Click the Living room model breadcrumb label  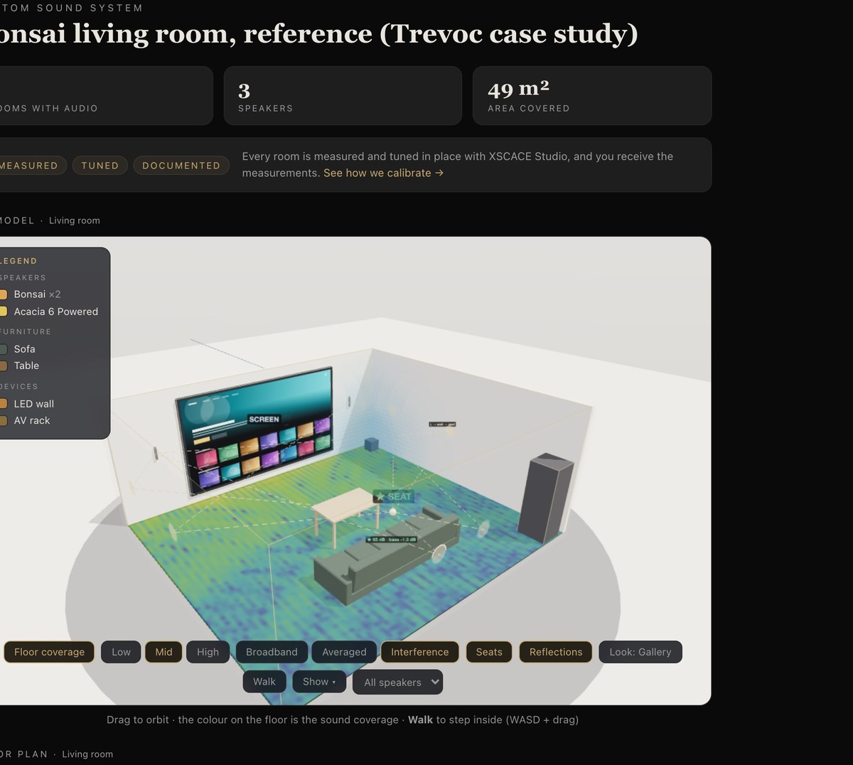75,220
